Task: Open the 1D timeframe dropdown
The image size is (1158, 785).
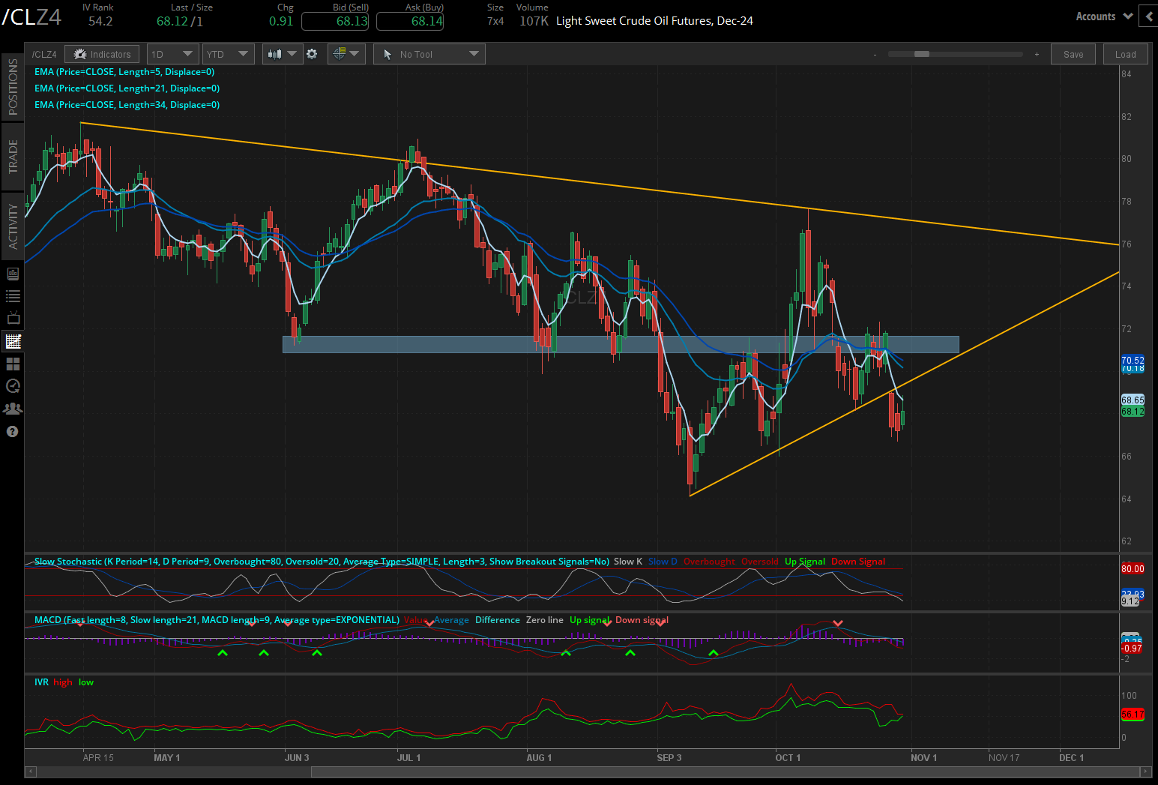Action: 172,53
